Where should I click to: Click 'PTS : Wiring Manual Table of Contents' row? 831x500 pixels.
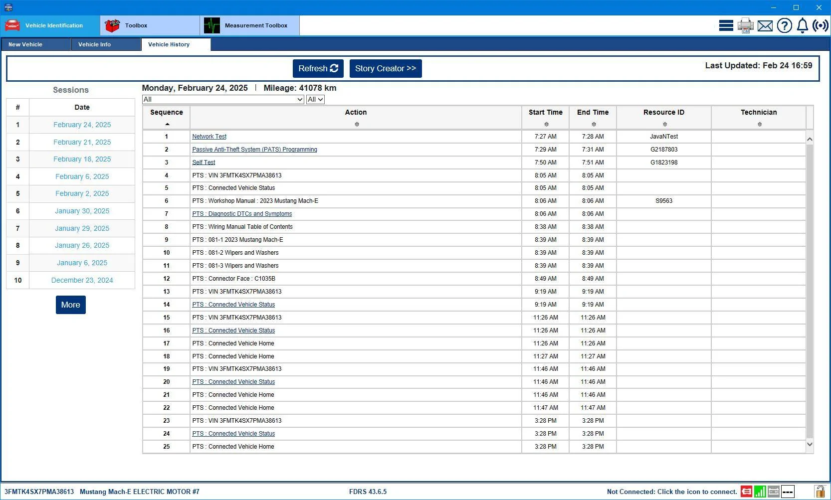click(x=474, y=227)
